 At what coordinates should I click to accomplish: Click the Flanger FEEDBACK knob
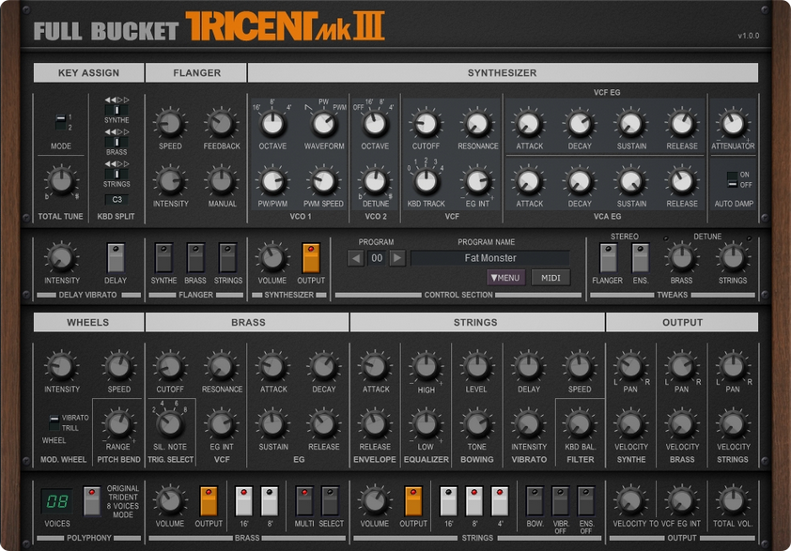click(222, 124)
